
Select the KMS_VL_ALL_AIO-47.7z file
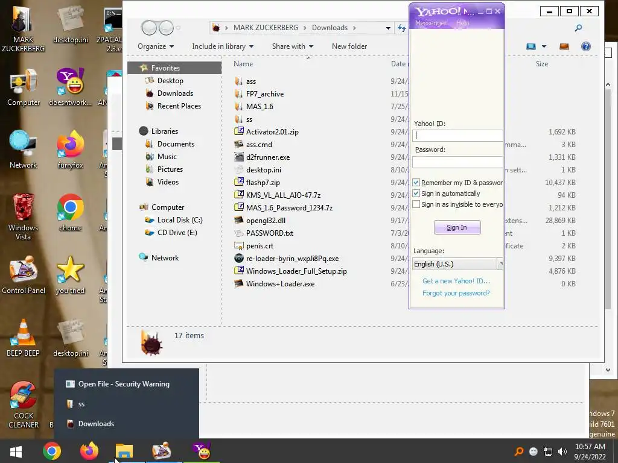(x=283, y=195)
